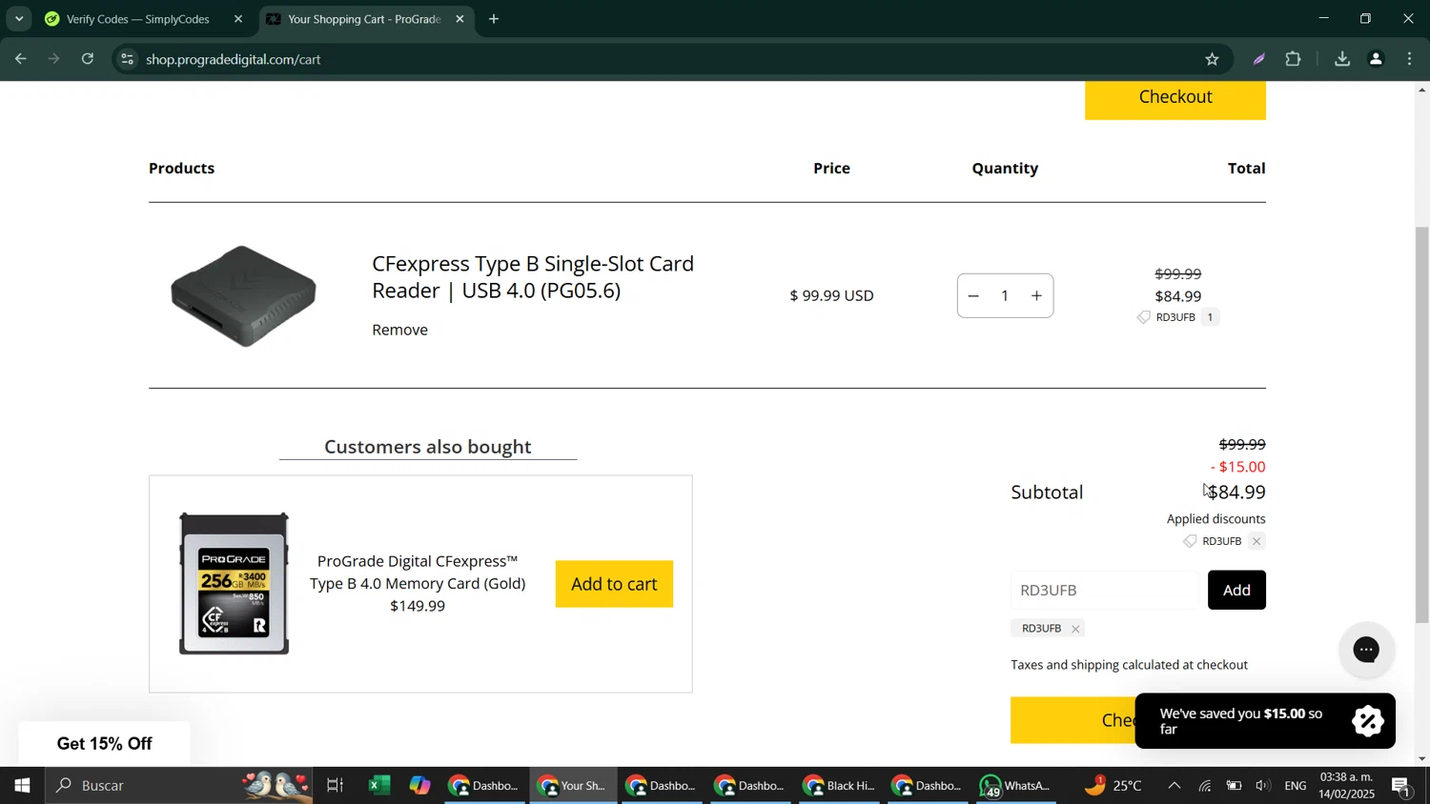This screenshot has width=1430, height=804.
Task: Open the browser extensions puzzle icon
Action: [x=1293, y=59]
